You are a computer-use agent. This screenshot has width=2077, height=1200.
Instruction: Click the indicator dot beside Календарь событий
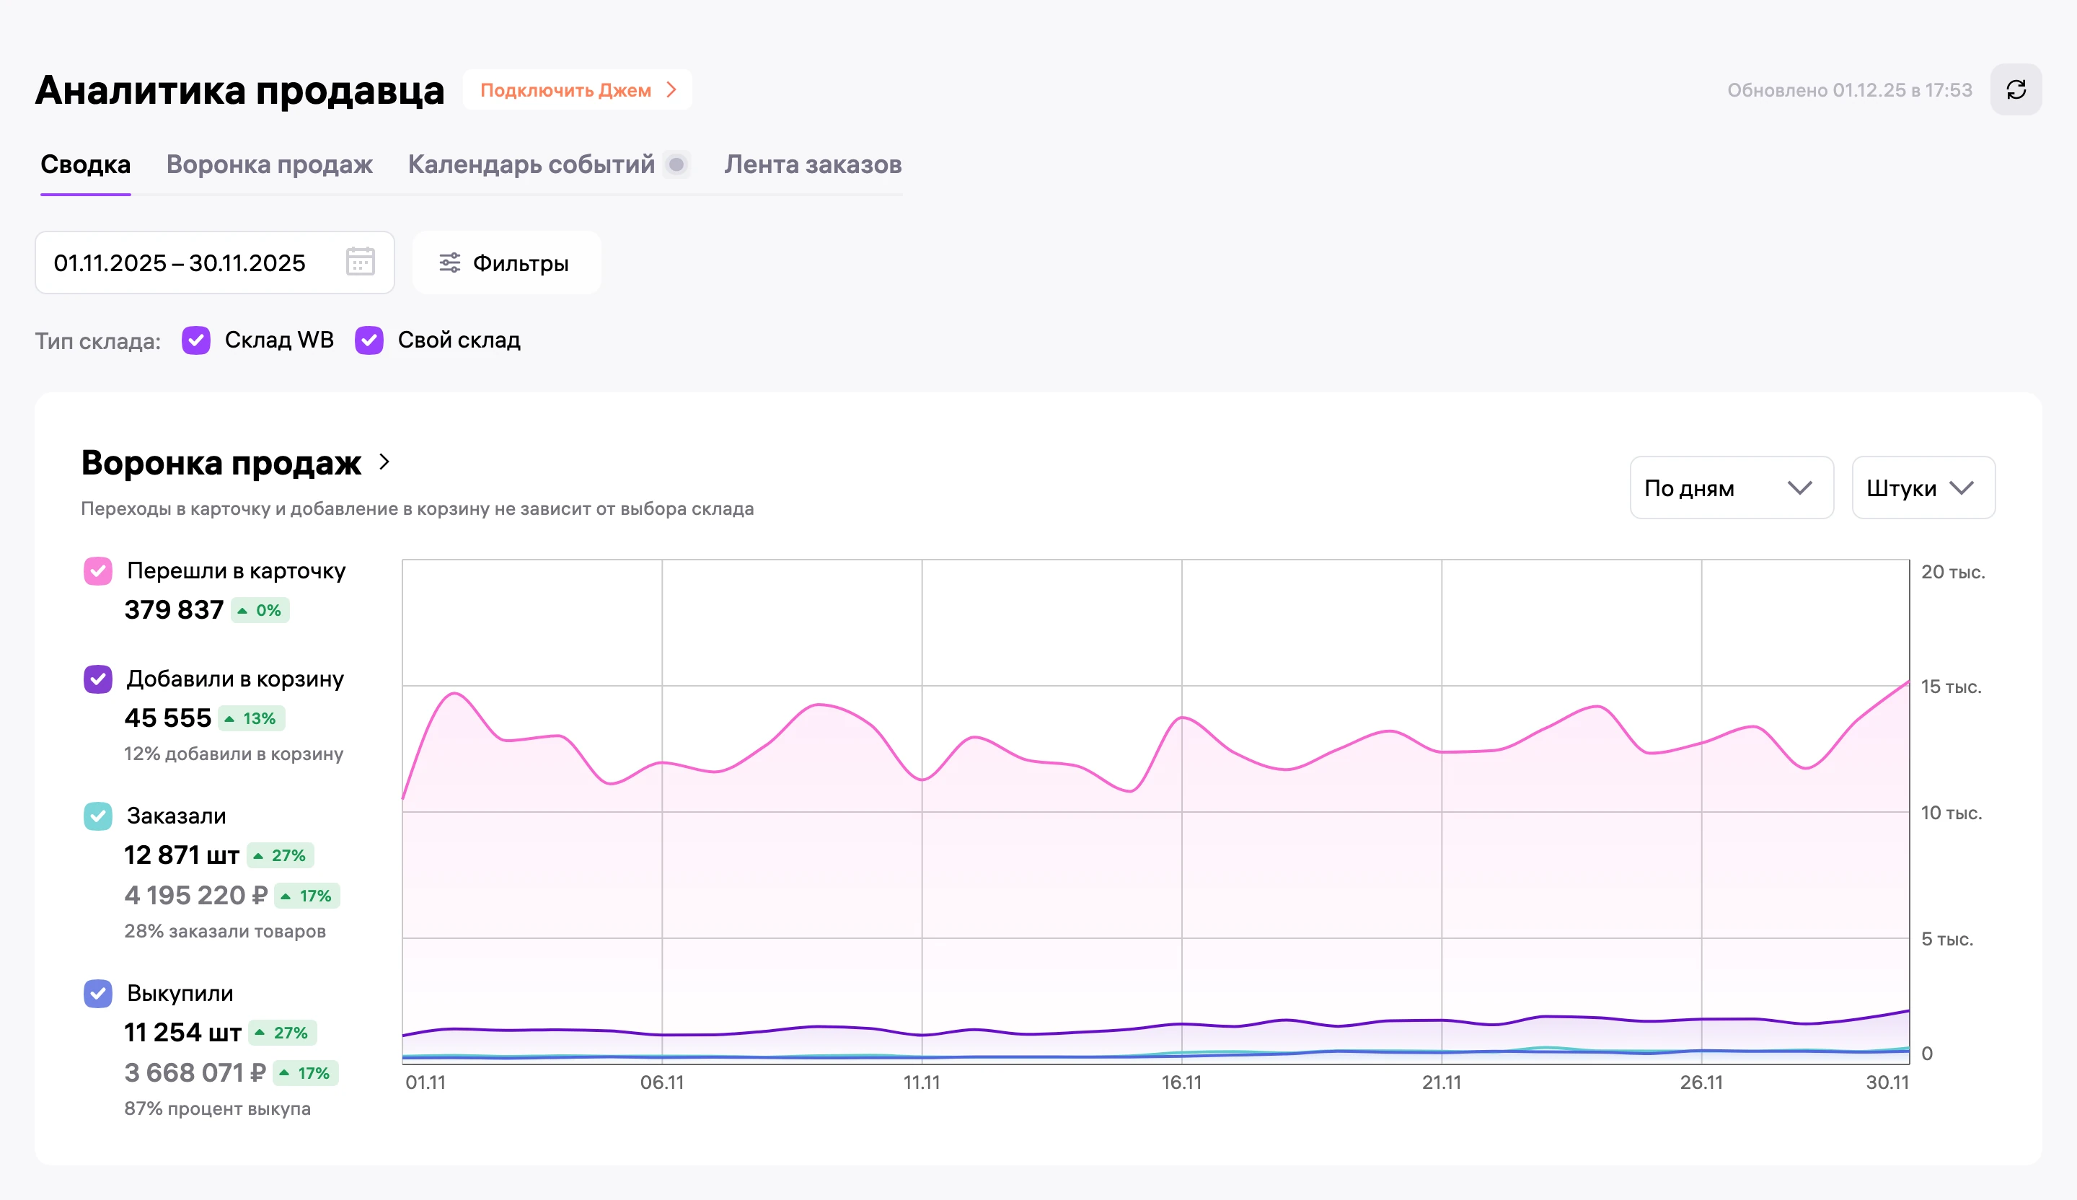point(676,165)
